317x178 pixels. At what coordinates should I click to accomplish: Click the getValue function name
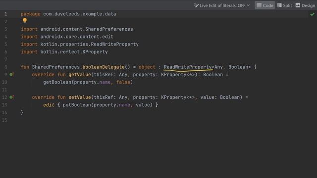pyautogui.click(x=80, y=75)
